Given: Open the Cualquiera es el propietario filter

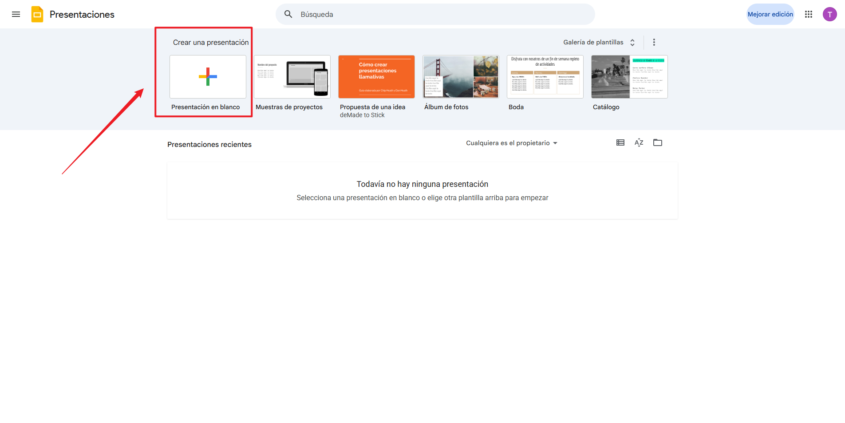Looking at the screenshot, I should 511,143.
